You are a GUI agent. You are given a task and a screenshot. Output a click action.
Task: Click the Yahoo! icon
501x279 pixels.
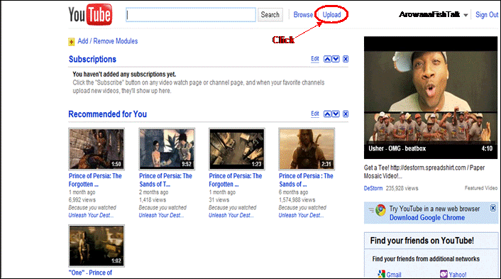pyautogui.click(x=444, y=274)
